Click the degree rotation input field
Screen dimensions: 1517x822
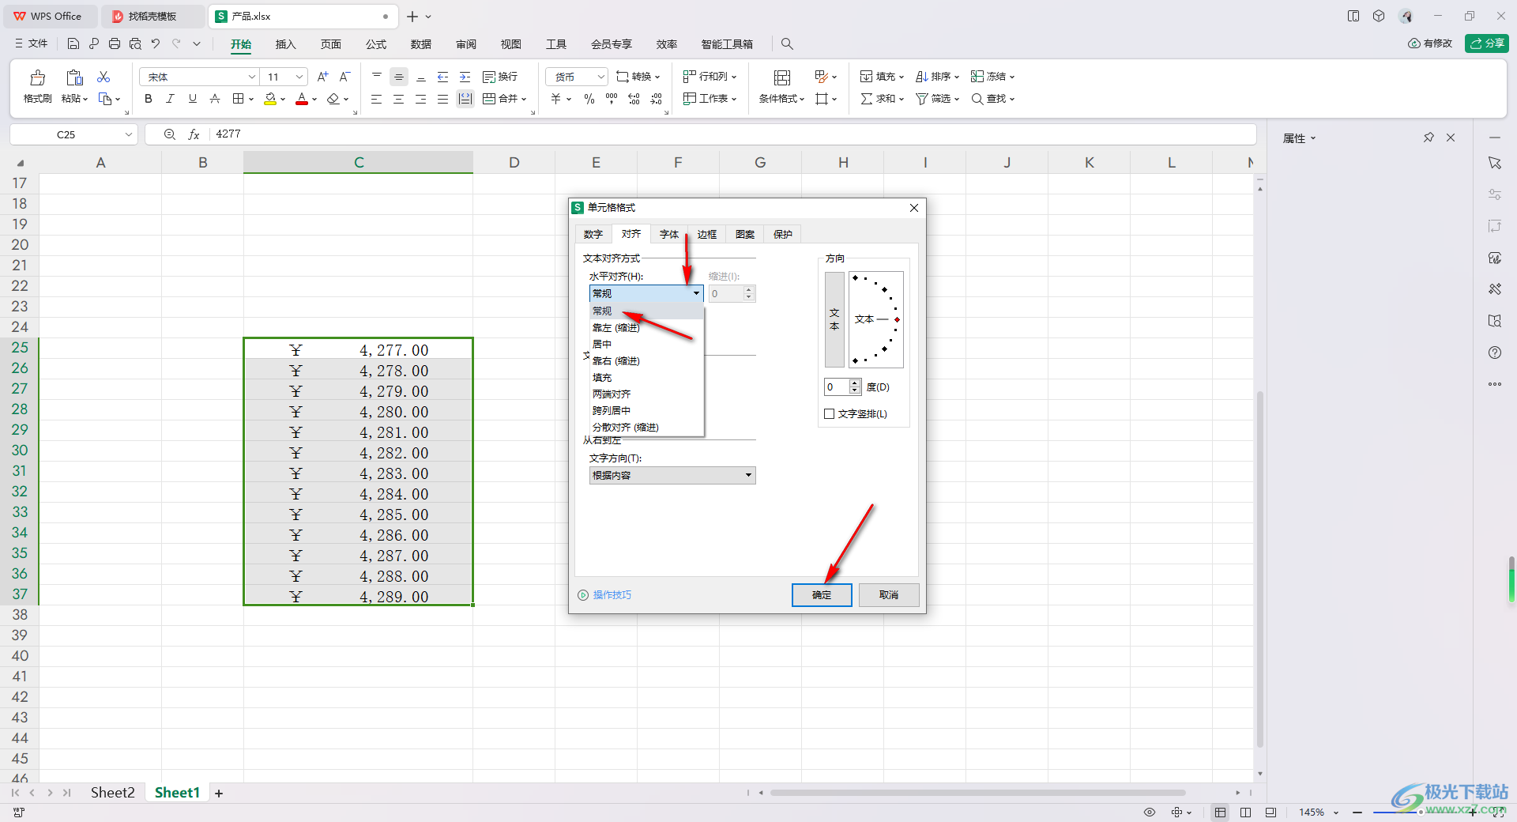tap(837, 387)
